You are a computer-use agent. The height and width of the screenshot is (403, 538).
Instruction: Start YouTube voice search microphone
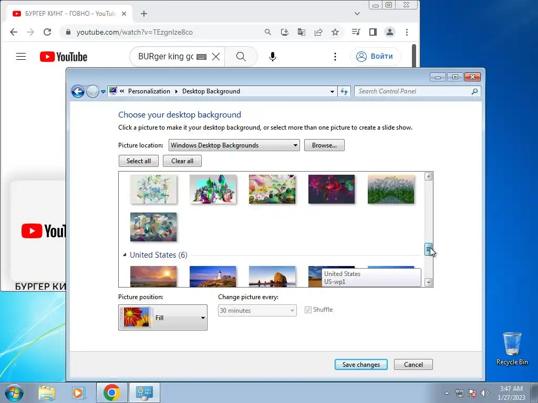click(x=273, y=57)
